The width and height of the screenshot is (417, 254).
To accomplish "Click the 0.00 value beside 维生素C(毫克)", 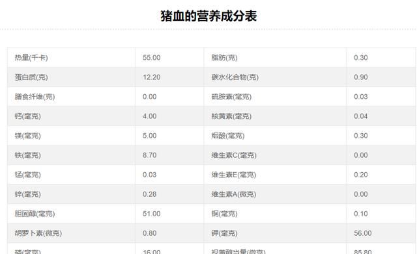I will (361, 155).
